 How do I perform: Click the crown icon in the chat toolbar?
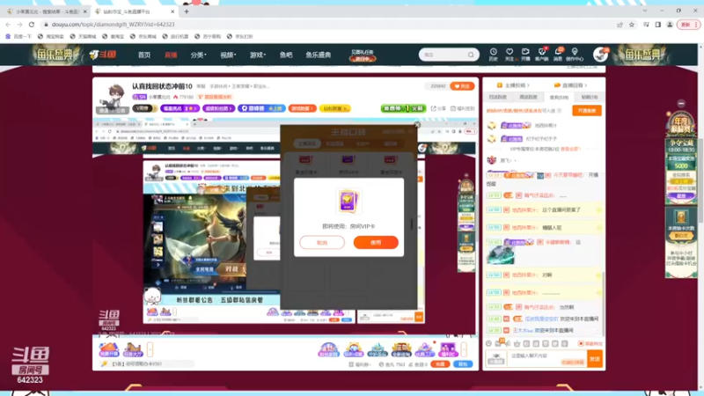[517, 343]
